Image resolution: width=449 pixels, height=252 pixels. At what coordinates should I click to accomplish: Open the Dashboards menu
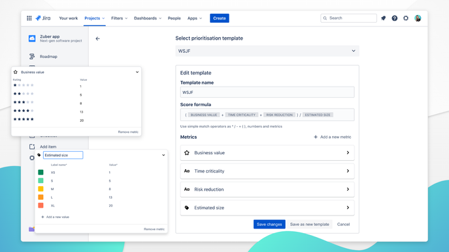coord(148,18)
